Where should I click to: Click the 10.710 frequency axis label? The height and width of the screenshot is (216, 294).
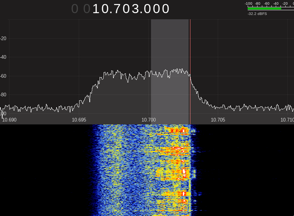pyautogui.click(x=287, y=120)
